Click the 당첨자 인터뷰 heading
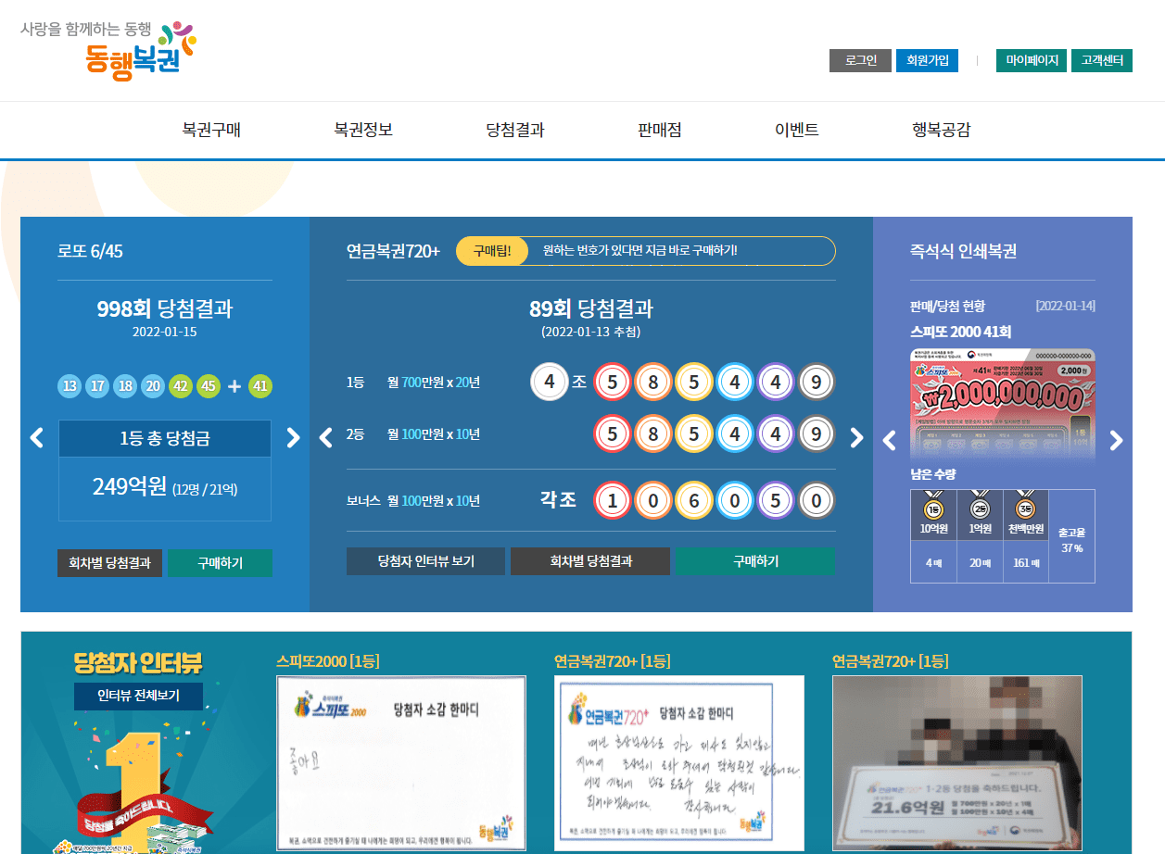The height and width of the screenshot is (854, 1165). pyautogui.click(x=138, y=663)
